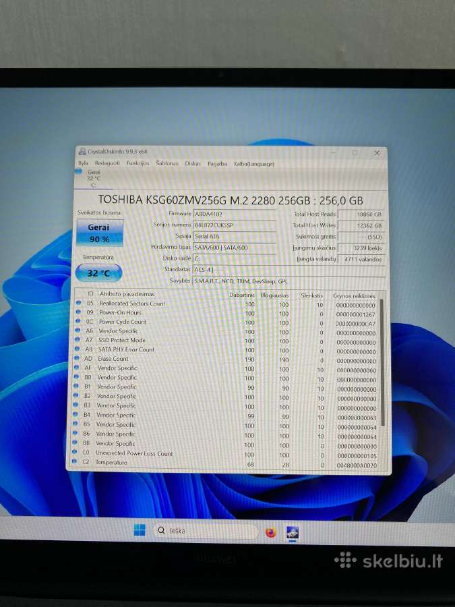This screenshot has height=607, width=455.
Task: Click the Savybės field with S.M.A.R.T., NCQ, TRIM
Action: pos(289,281)
